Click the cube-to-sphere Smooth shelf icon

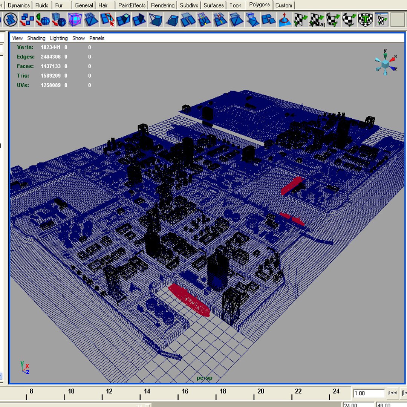click(x=59, y=20)
